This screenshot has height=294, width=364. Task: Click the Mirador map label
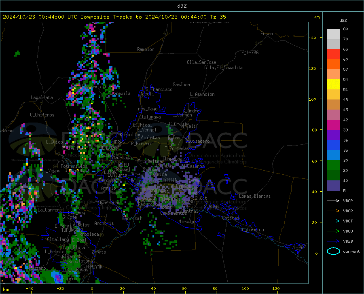coord(186,222)
